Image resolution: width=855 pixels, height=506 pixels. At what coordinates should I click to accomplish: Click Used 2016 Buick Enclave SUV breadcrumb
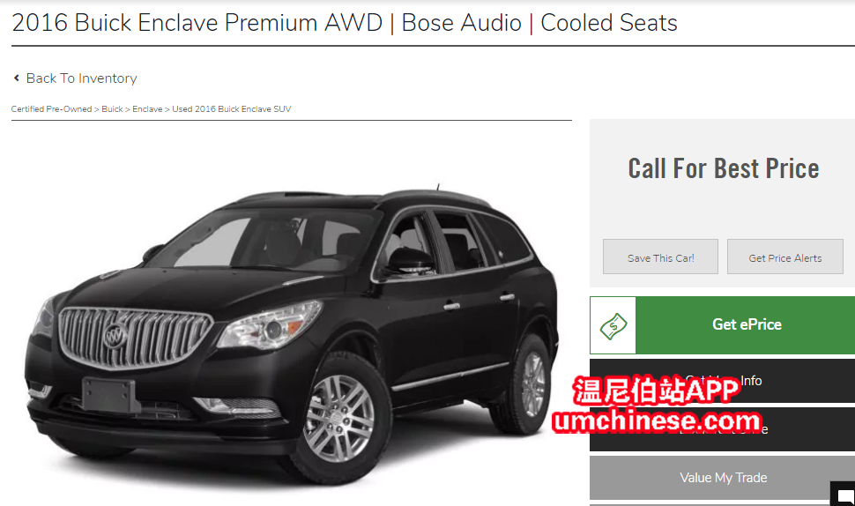(232, 109)
